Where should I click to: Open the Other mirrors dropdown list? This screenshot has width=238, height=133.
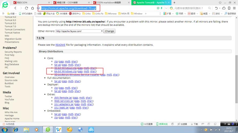[x=80, y=31]
